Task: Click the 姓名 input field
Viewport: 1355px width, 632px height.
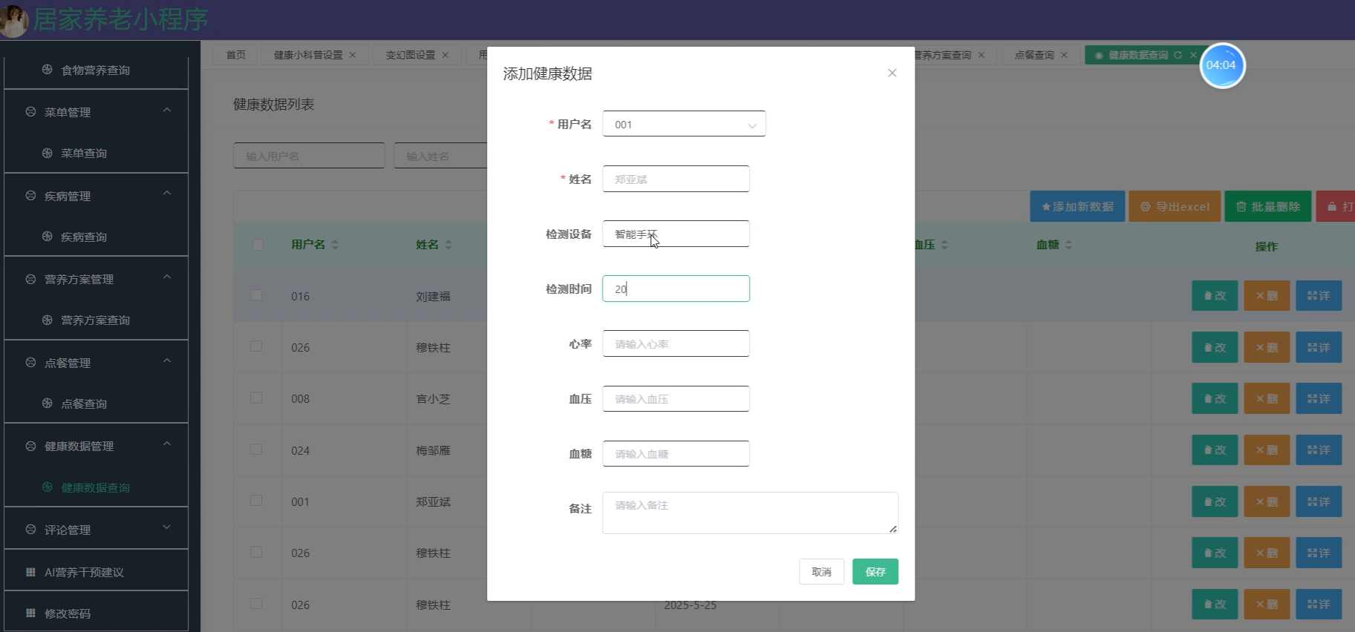Action: (x=676, y=179)
